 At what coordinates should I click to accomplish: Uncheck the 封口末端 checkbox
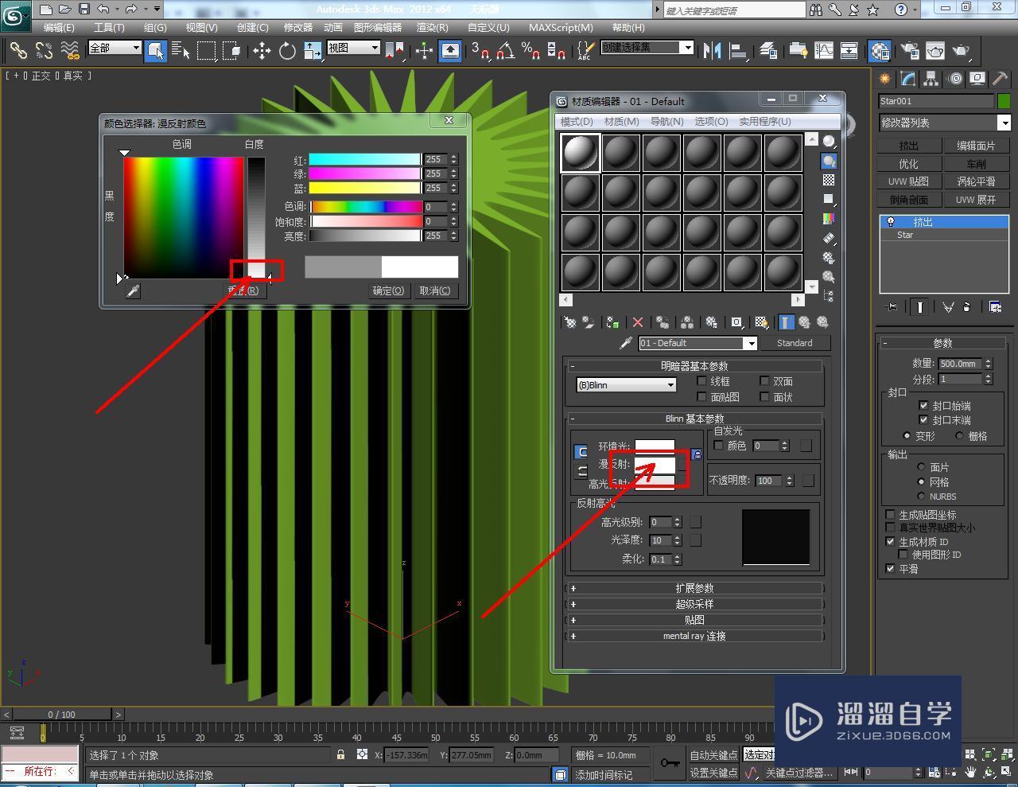(x=923, y=419)
